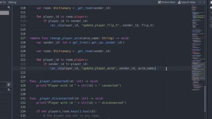Click room.players on line 122
Viewport: 212px width, 119px height.
[76, 59]
